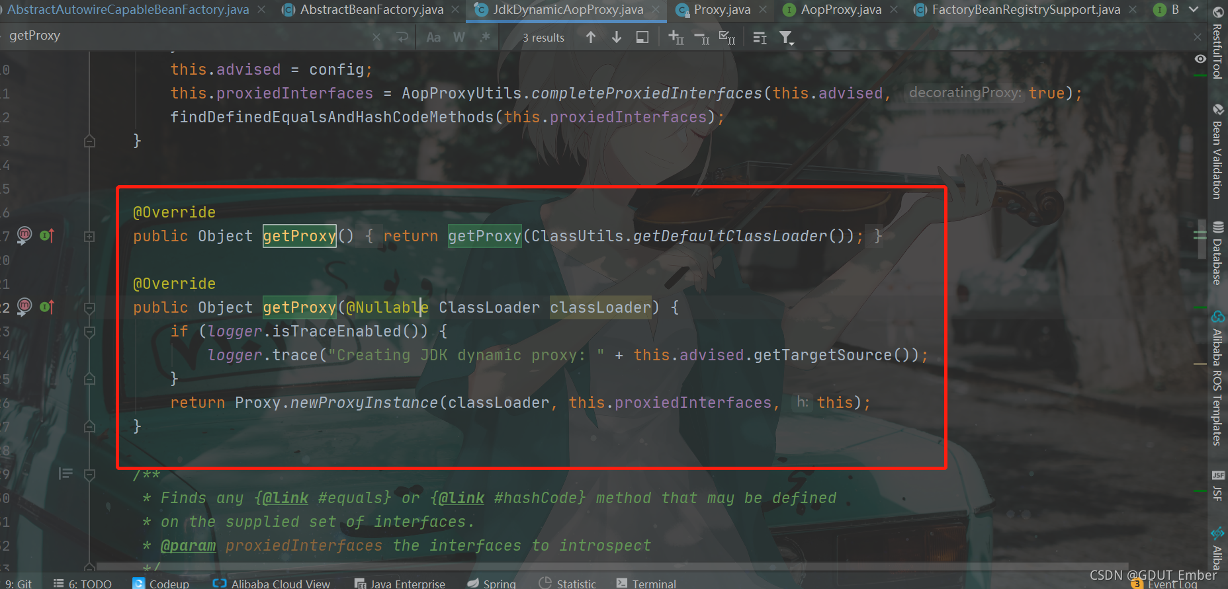Open Alibaba ROS Templates panel

coord(1217,379)
